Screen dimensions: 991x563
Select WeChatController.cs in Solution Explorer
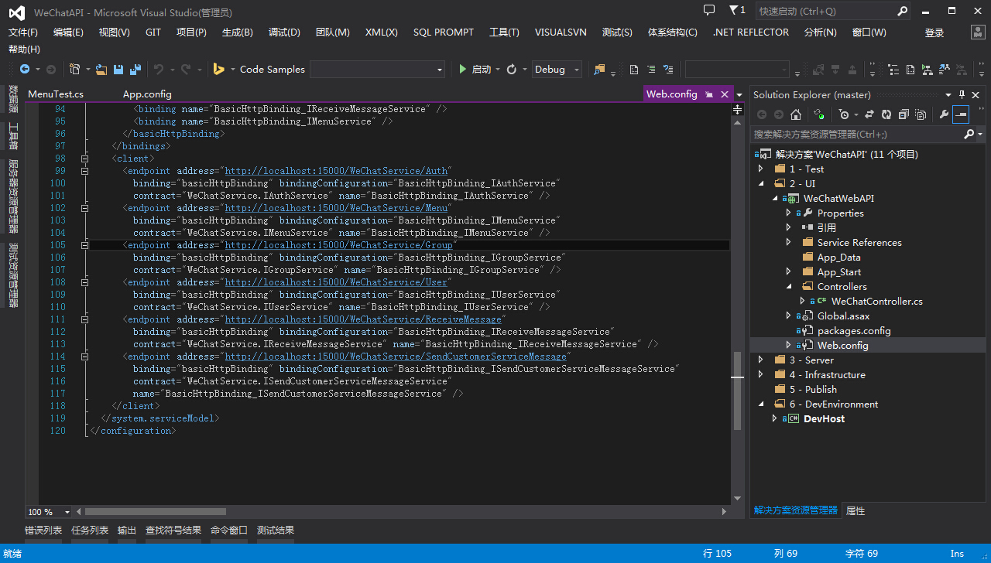876,302
